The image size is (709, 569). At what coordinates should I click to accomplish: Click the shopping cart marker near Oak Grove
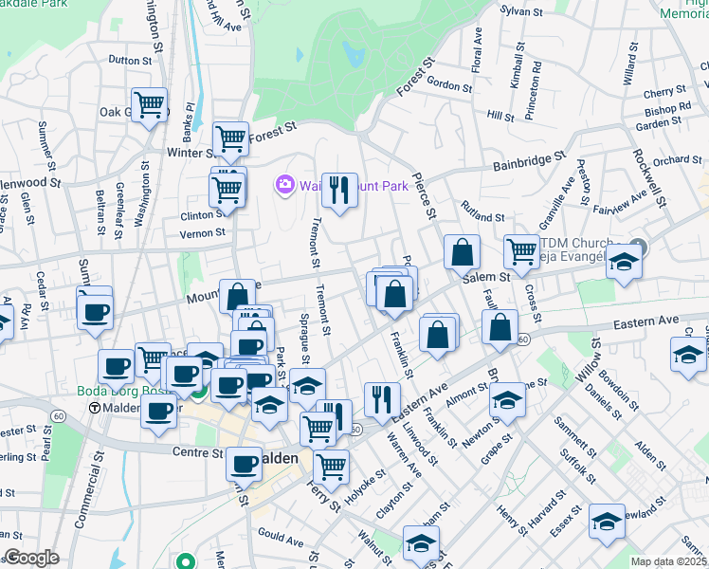tap(149, 108)
